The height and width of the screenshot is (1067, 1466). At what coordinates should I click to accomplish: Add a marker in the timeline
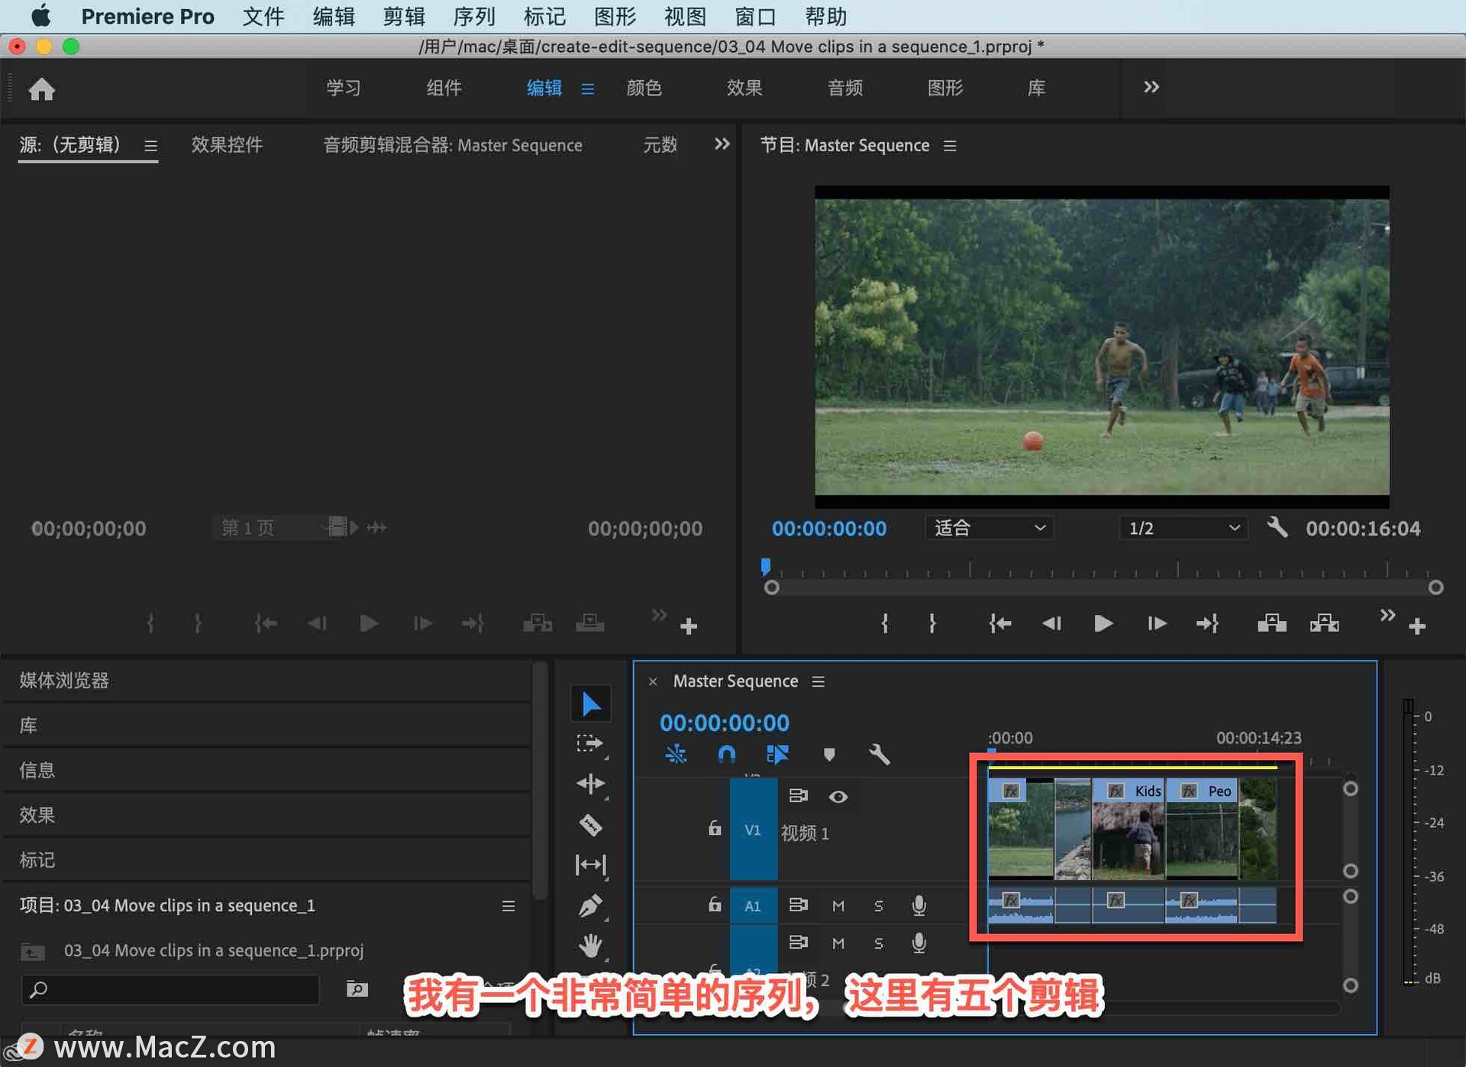829,755
